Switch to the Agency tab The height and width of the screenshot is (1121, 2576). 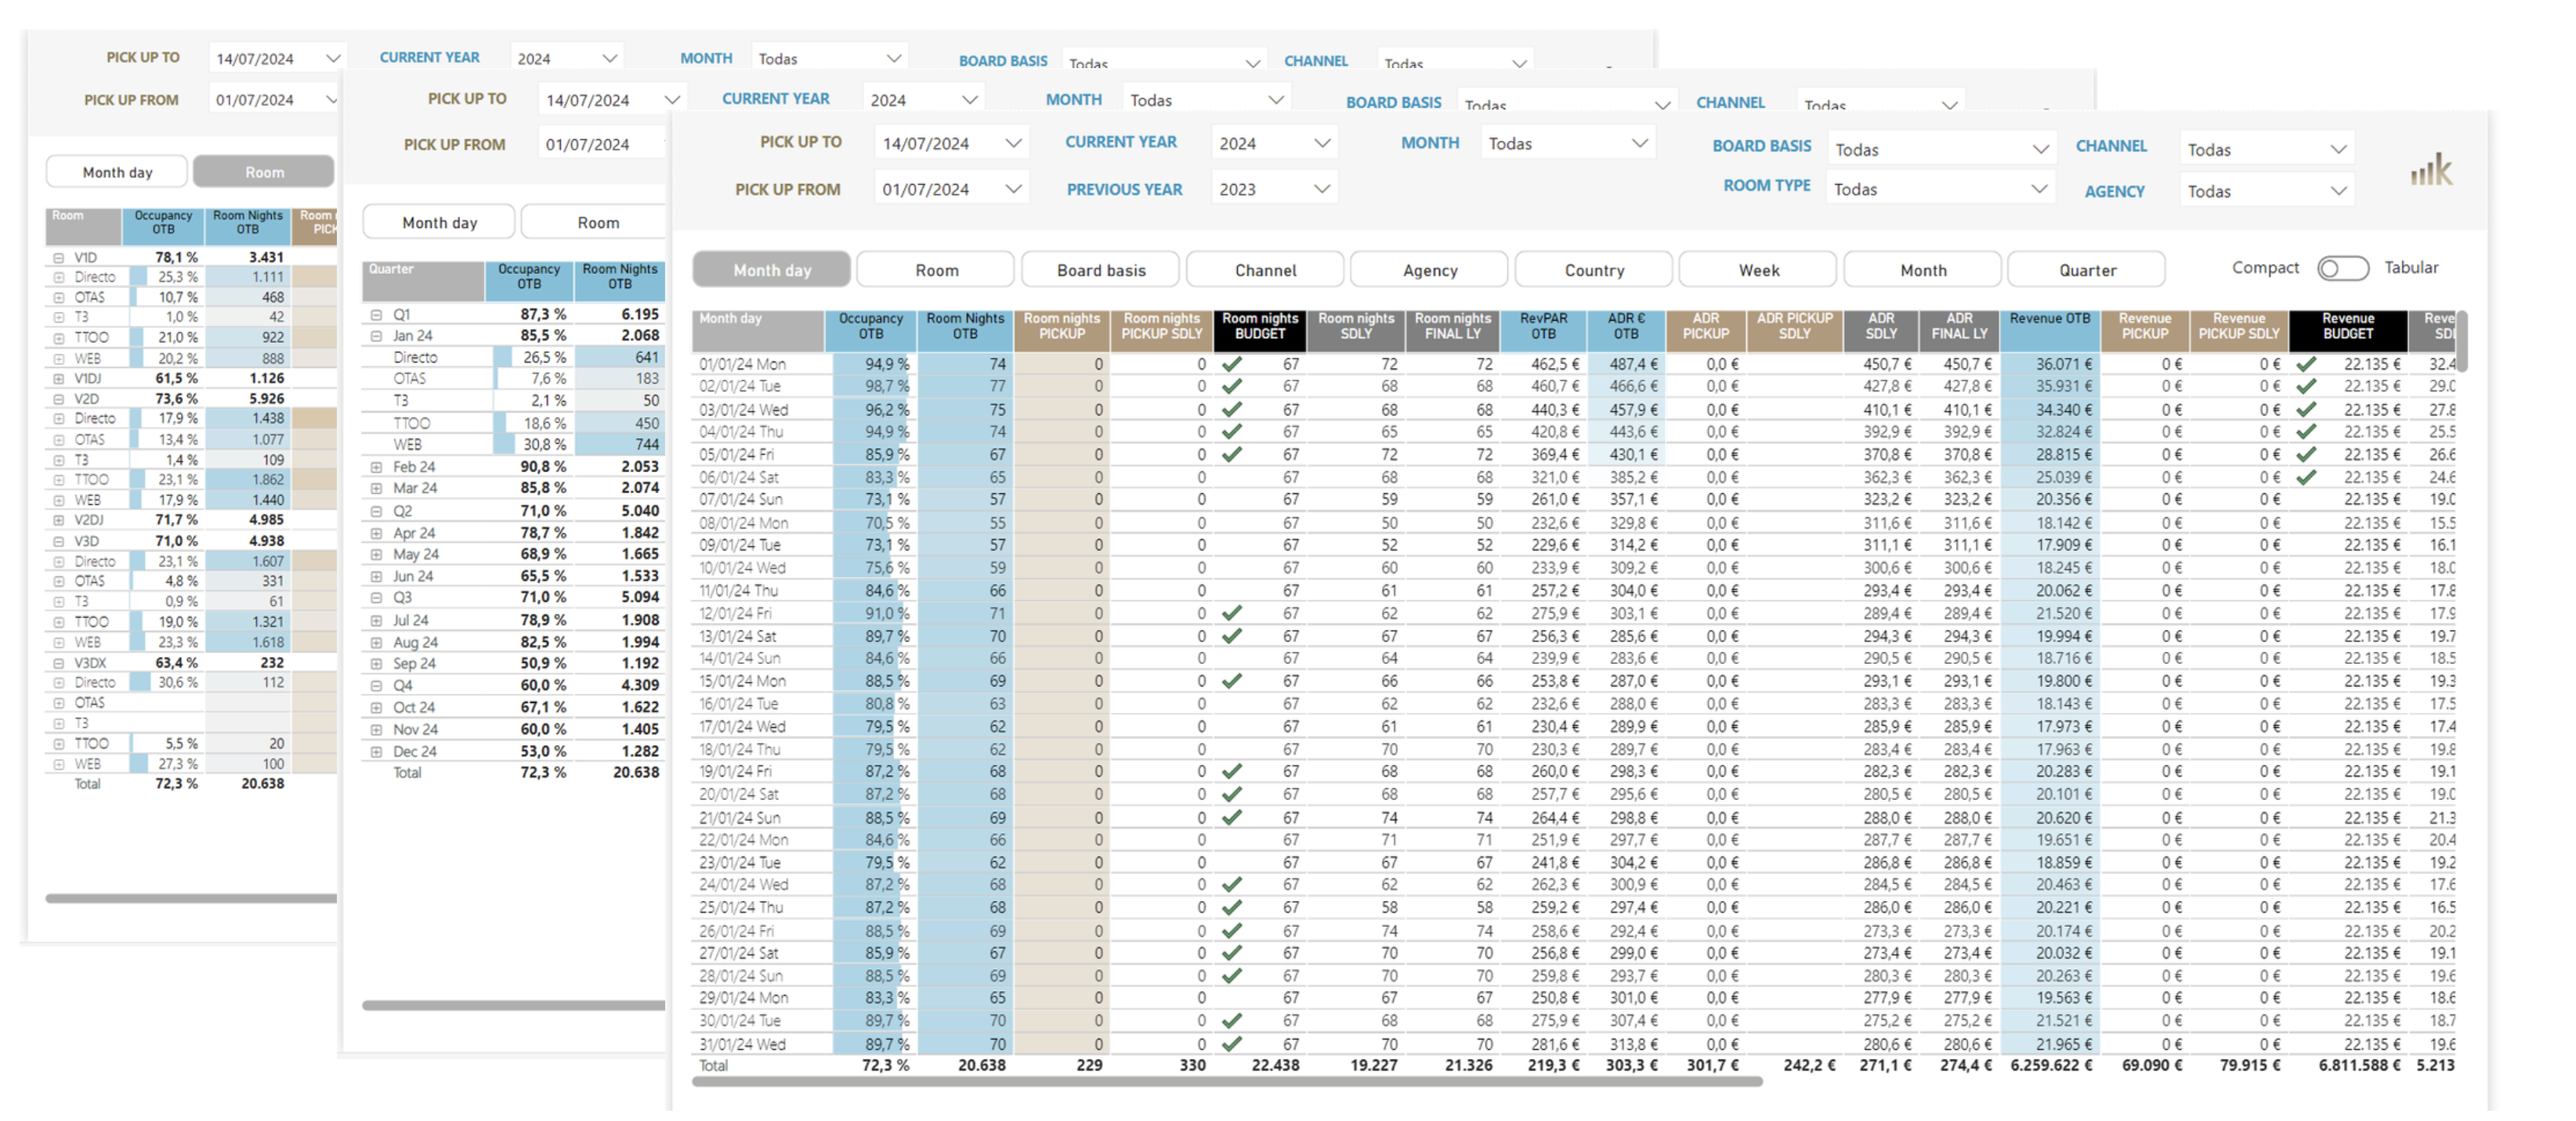(1429, 270)
